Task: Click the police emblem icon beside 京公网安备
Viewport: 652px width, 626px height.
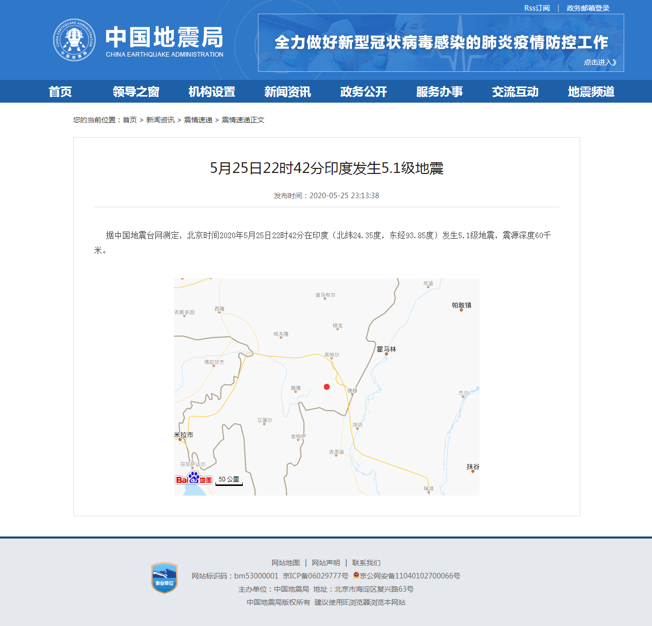Action: click(356, 575)
